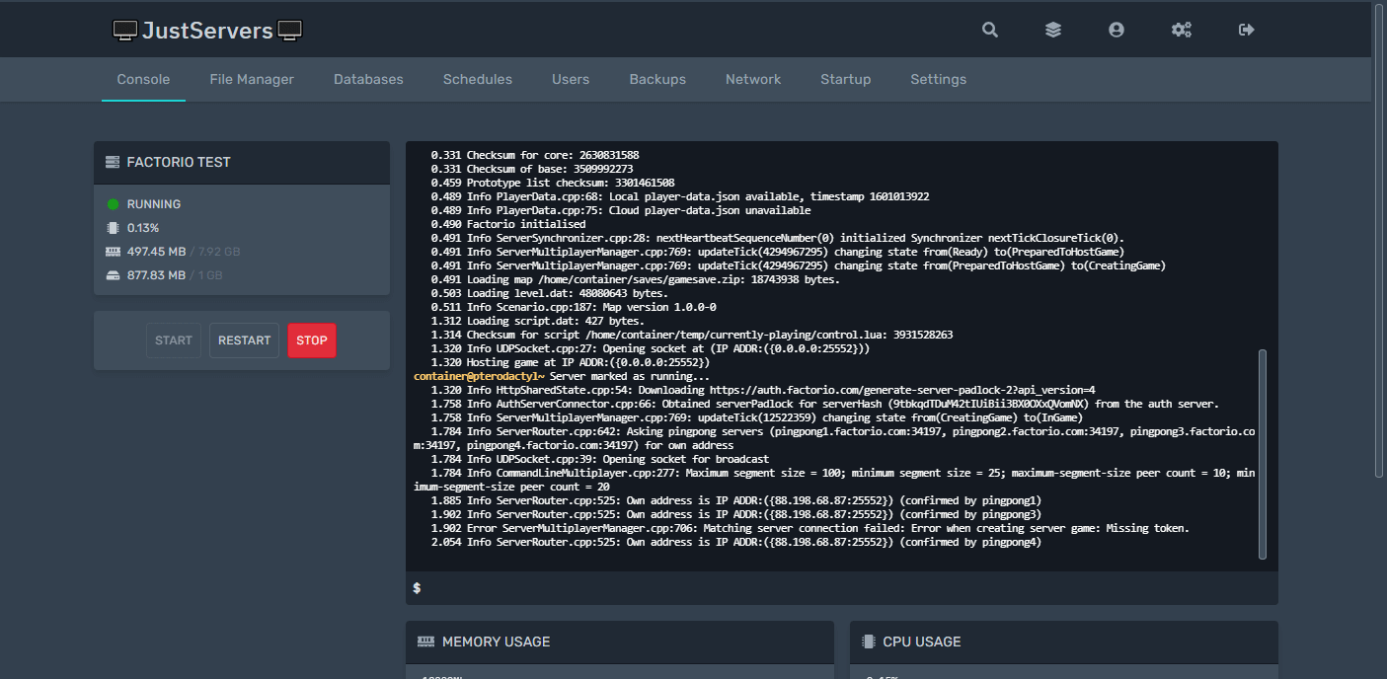Click the 'Factorio initialised' console line
The image size is (1387, 679).
[508, 224]
